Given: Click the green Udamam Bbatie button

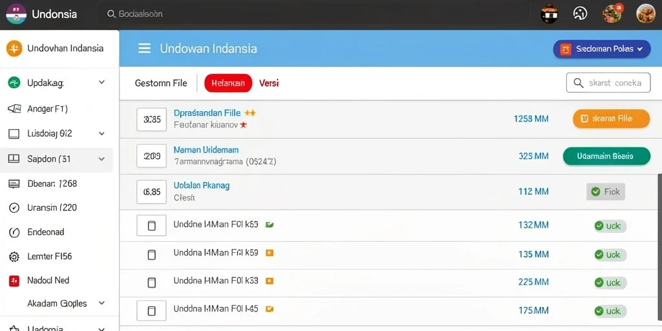Looking at the screenshot, I should [x=606, y=156].
